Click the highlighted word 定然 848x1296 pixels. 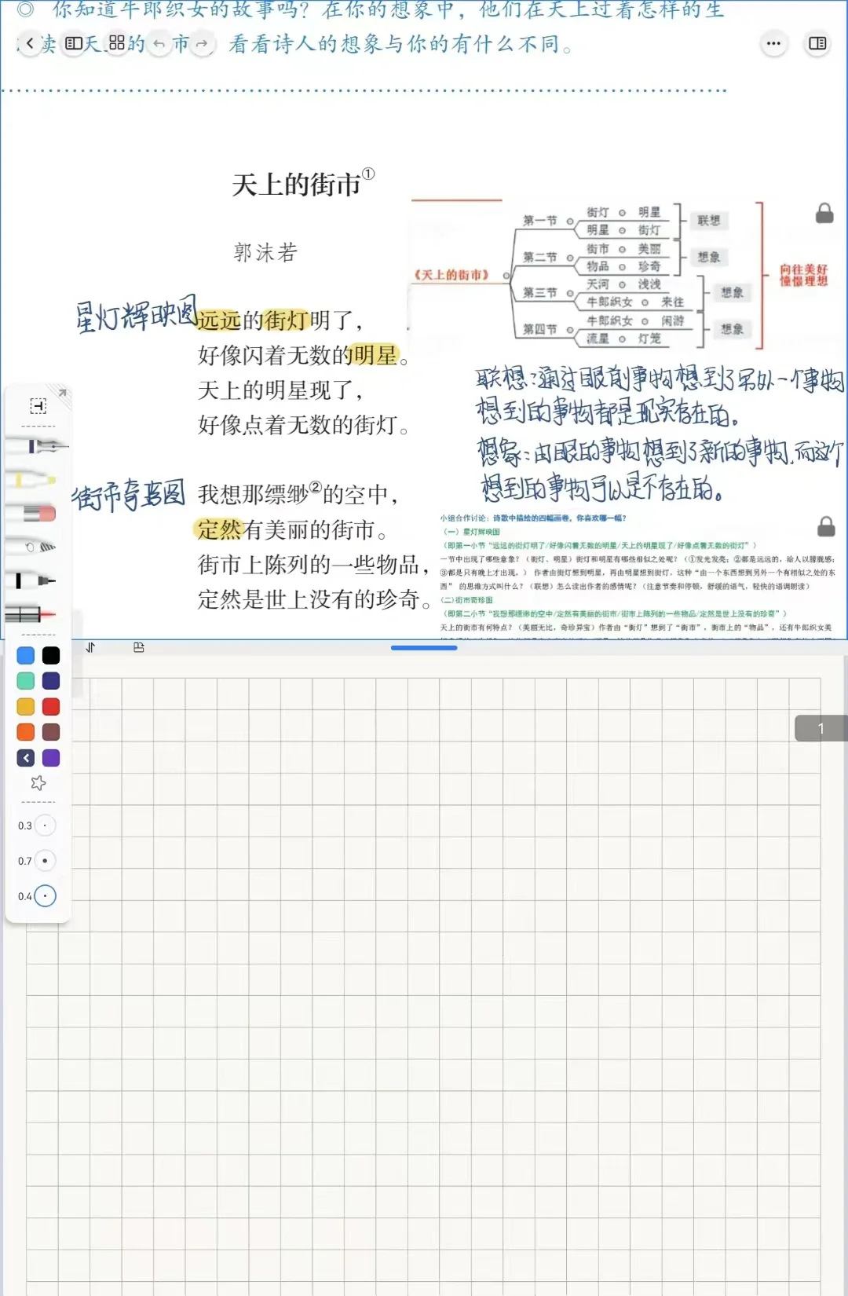point(220,529)
